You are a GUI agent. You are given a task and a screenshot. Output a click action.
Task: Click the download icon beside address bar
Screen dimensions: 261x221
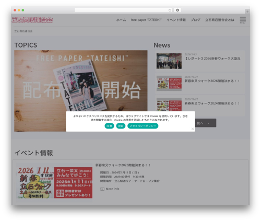click(x=177, y=10)
